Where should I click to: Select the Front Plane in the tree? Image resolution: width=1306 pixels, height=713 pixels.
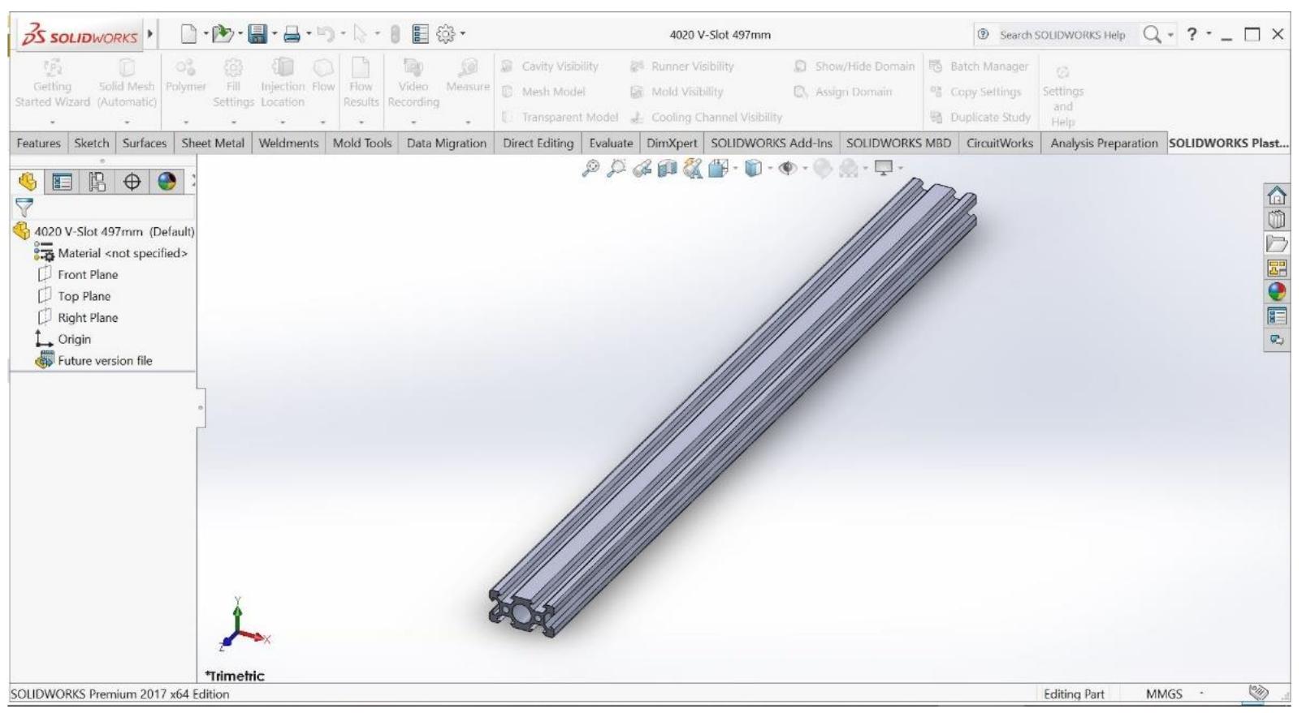[x=87, y=275]
